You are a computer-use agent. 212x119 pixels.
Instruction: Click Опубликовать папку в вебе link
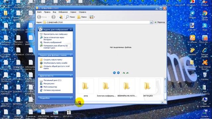coord(55,63)
